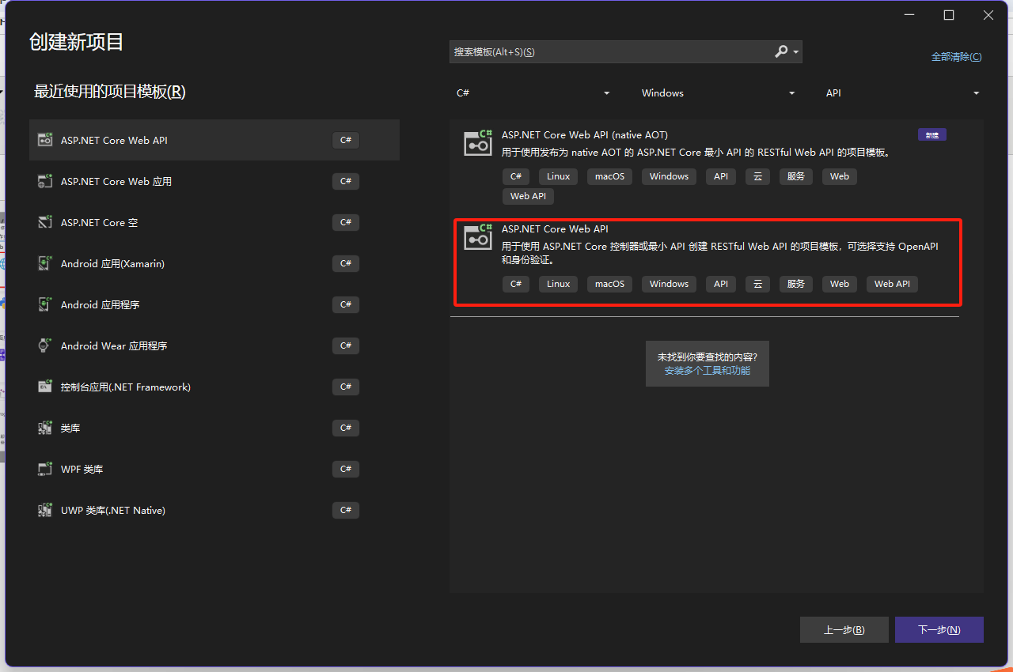
Task: Click the native AOT Web API result icon
Action: [x=478, y=142]
